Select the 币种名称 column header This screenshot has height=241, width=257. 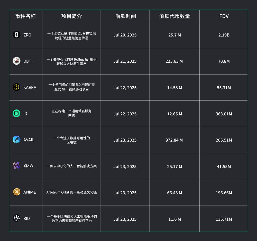coord(25,16)
